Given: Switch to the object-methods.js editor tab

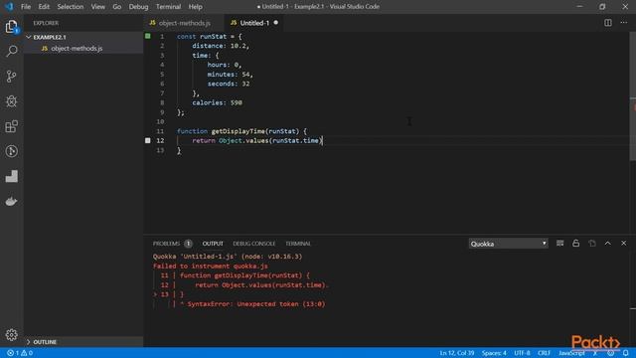Looking at the screenshot, I should [x=184, y=23].
